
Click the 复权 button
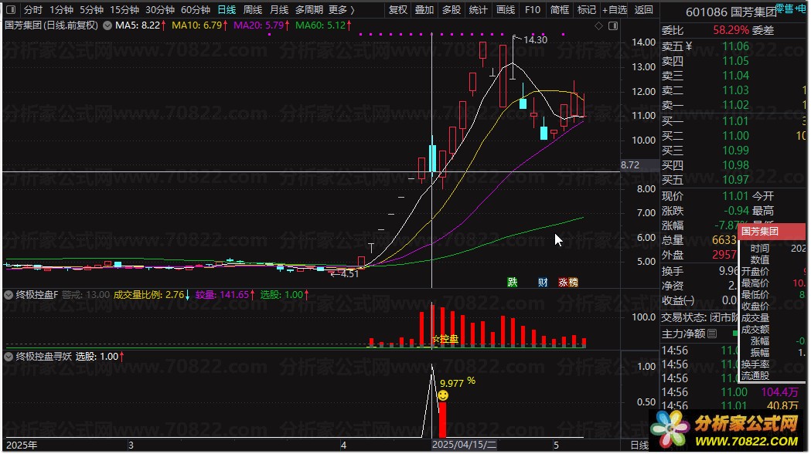[x=397, y=10]
